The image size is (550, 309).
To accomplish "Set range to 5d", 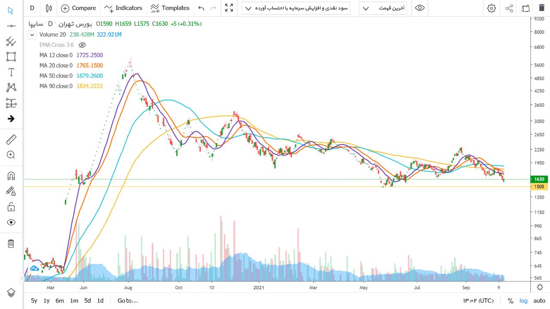I will [x=87, y=301].
